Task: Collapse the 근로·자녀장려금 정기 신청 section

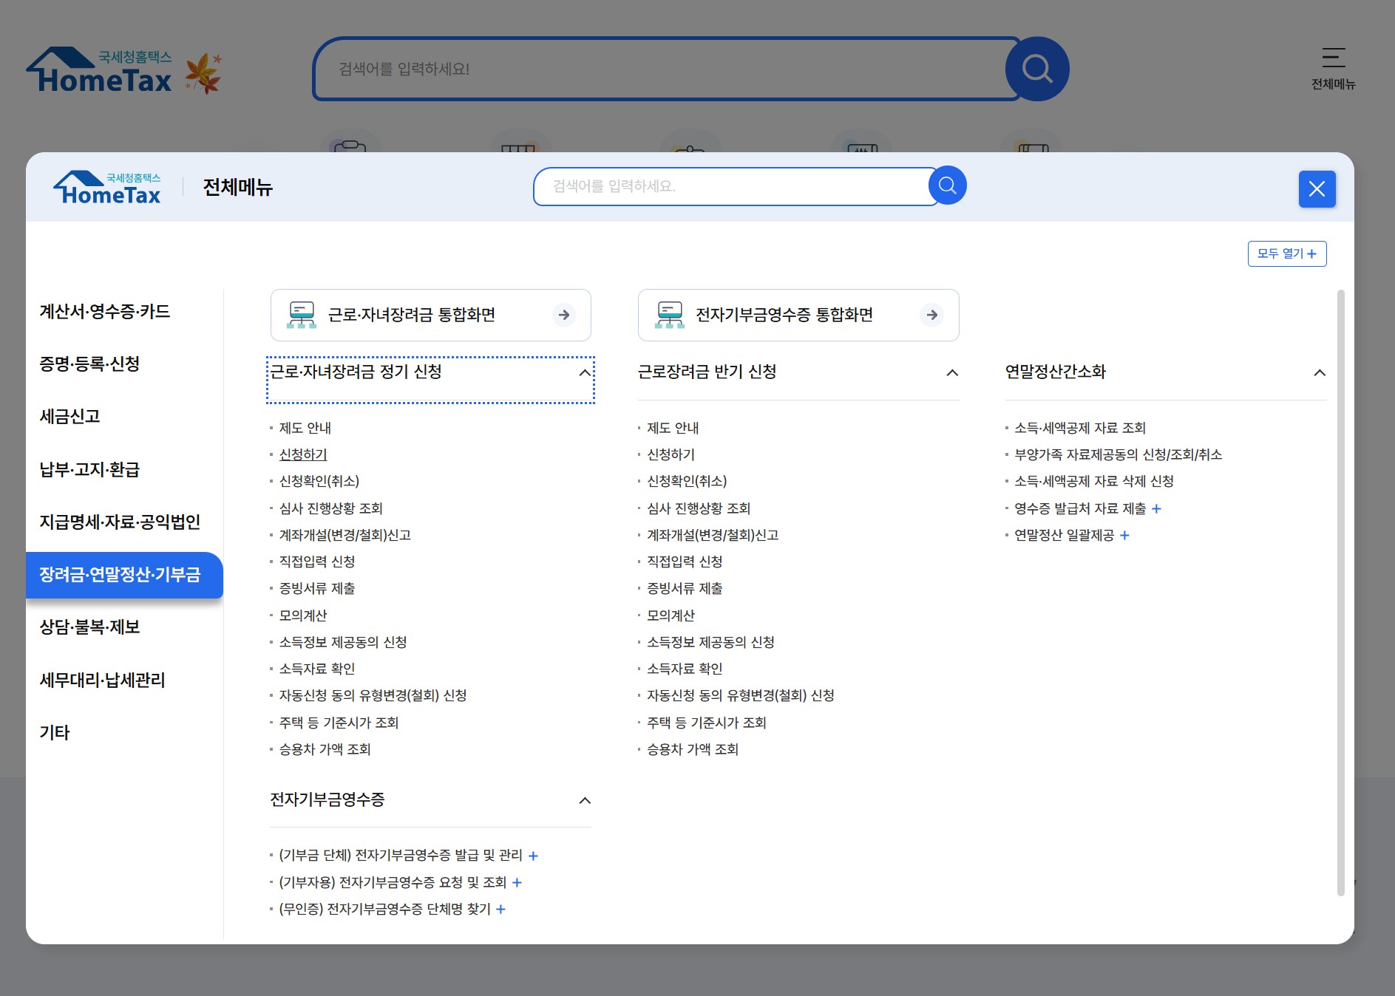Action: click(584, 372)
